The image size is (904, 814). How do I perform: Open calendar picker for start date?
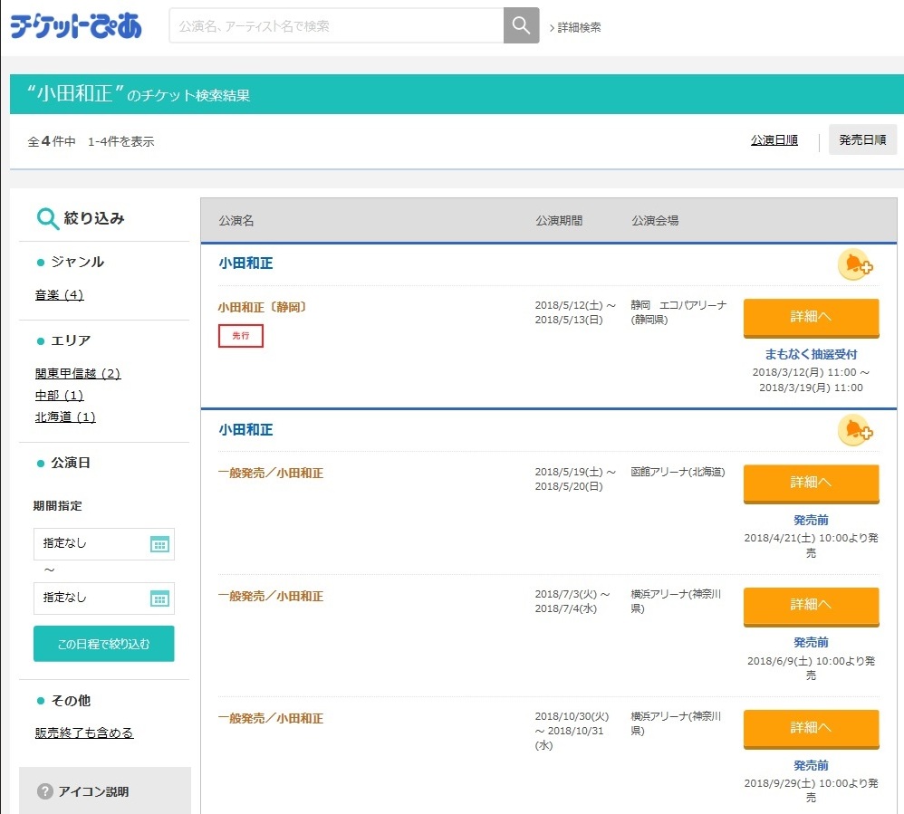(x=159, y=543)
